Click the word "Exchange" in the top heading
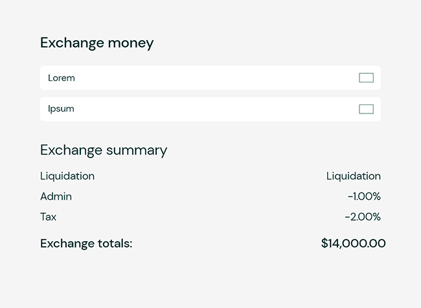Screen dimensions: 421x308 (x=71, y=43)
